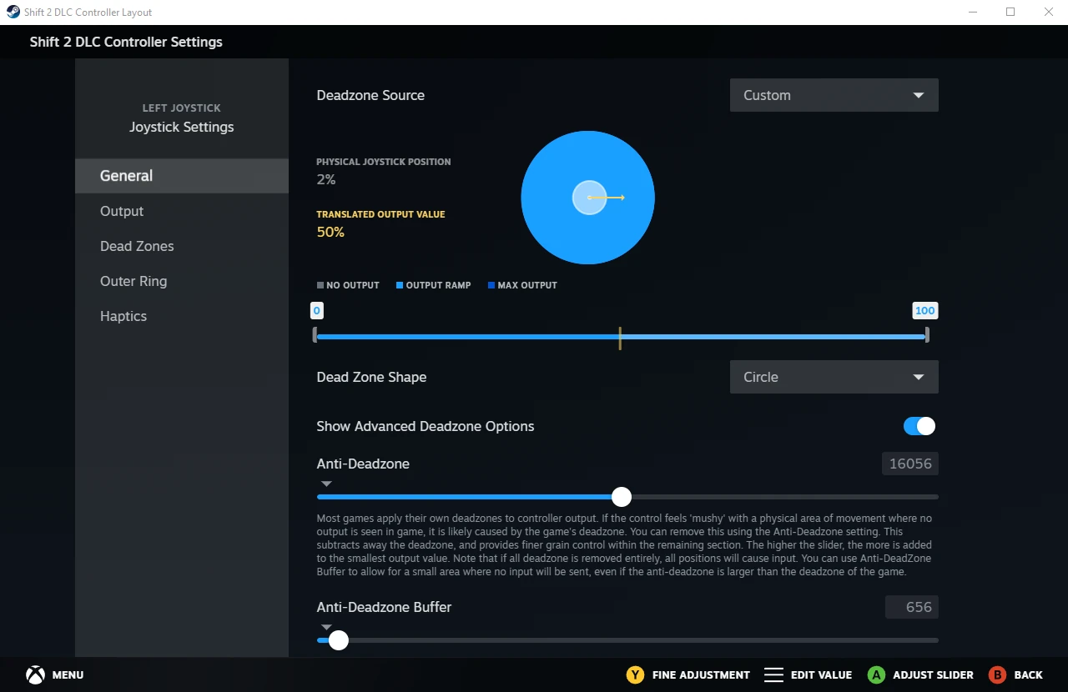The image size is (1068, 692).
Task: Click the Anti-Deadzone Buffer slider handle
Action: point(338,640)
